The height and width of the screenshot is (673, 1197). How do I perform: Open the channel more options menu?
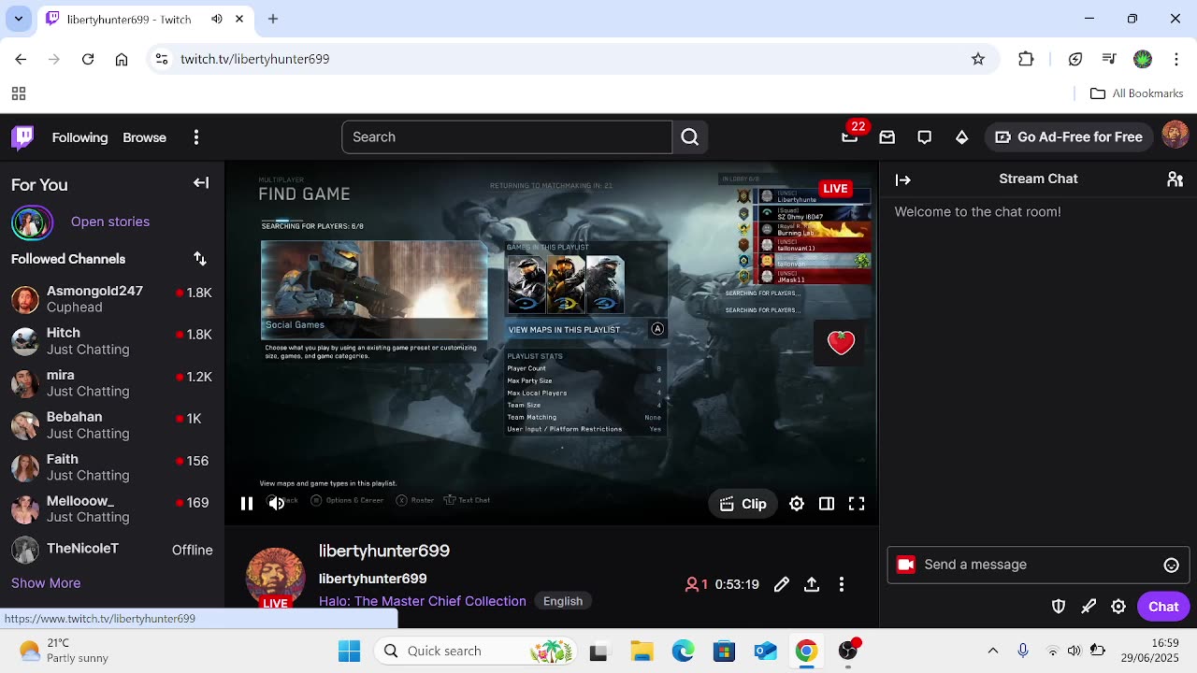[x=842, y=584]
